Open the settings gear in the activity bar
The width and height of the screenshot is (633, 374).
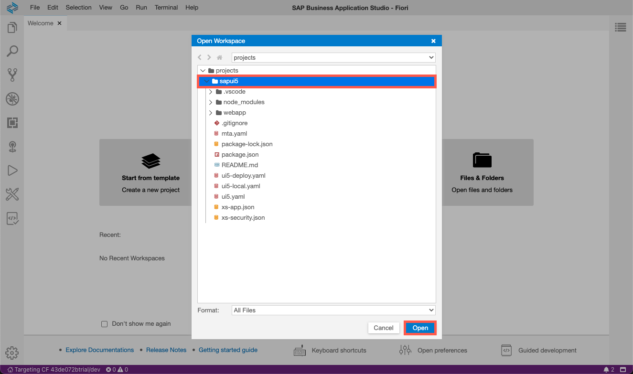(12, 353)
